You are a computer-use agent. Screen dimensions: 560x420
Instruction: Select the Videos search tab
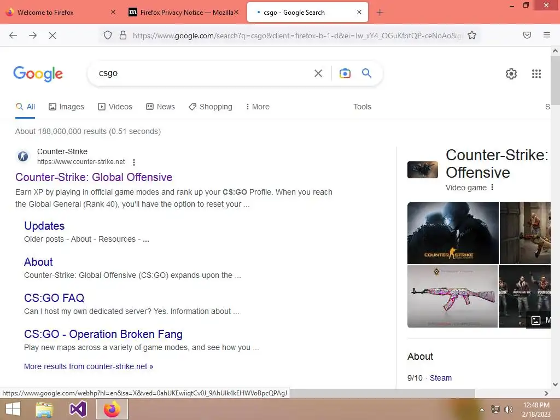tap(115, 107)
